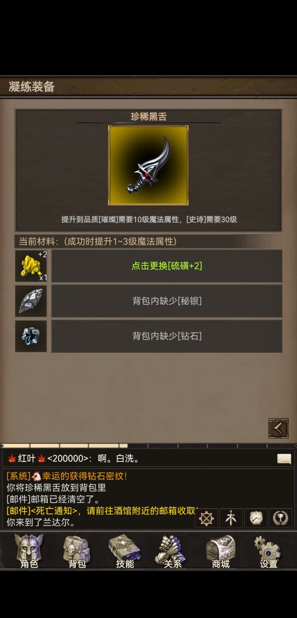
Task: Click the 背包内缺少[秘银] row
Action: point(167,301)
